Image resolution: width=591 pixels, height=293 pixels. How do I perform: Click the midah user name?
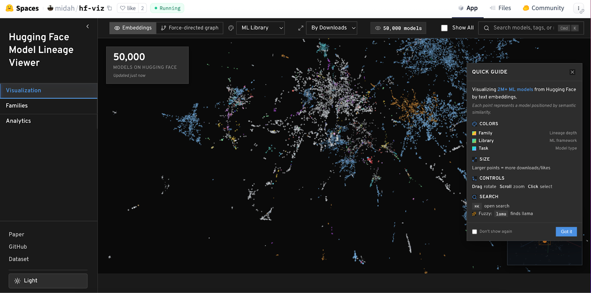65,8
